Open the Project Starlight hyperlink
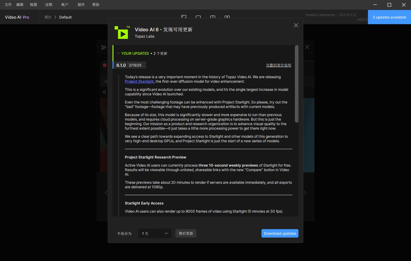Viewport: 411px width, 261px height. pyautogui.click(x=139, y=81)
